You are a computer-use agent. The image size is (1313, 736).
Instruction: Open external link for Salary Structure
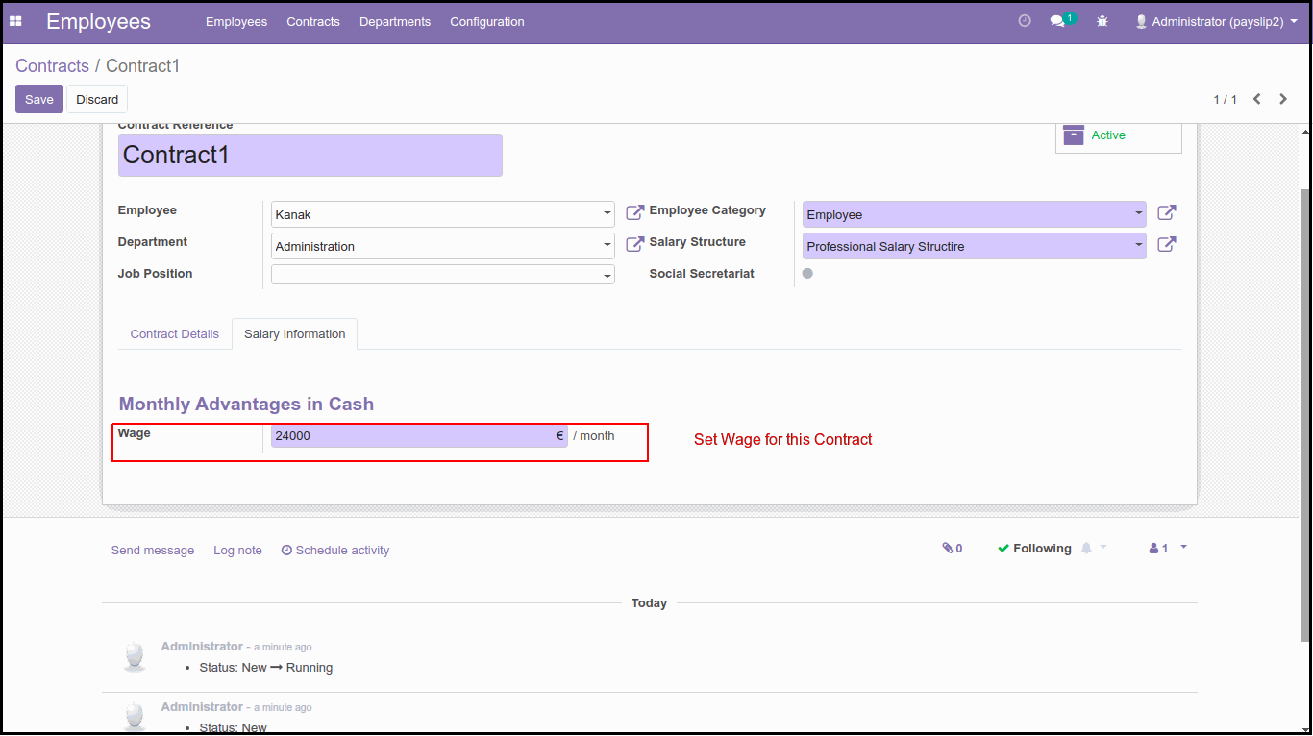click(x=1166, y=244)
